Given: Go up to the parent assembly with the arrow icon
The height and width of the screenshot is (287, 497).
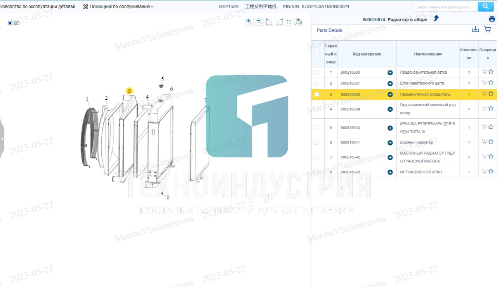Looking at the screenshot, I should 436,18.
